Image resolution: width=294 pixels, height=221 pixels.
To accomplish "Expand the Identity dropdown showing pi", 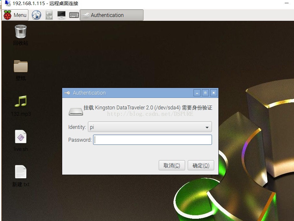I will [150, 127].
